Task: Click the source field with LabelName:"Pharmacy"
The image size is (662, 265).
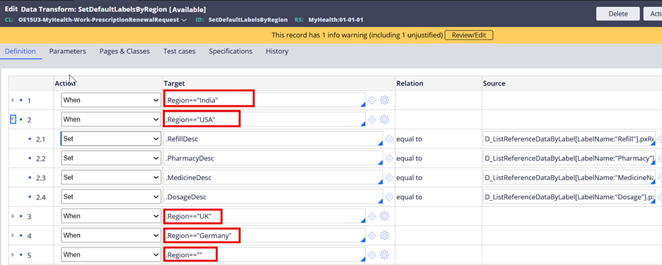Action: [569, 158]
